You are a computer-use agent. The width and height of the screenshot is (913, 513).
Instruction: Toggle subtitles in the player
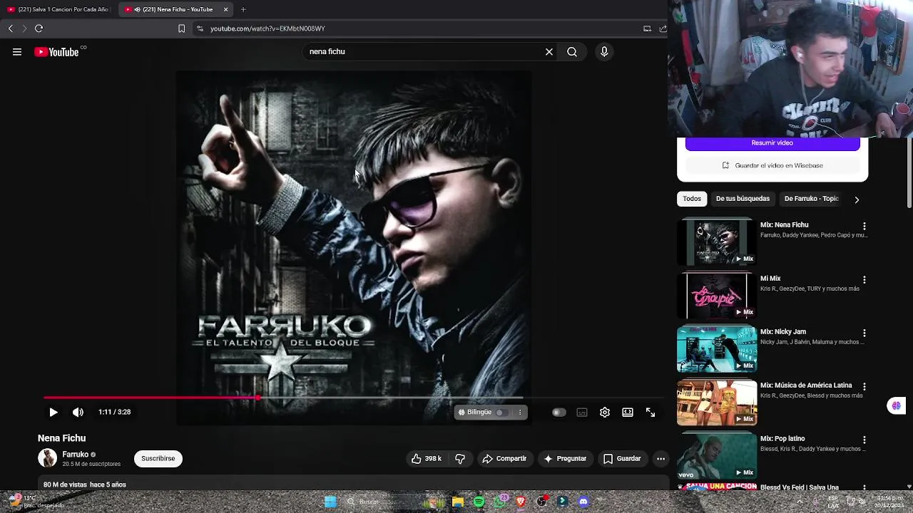582,412
